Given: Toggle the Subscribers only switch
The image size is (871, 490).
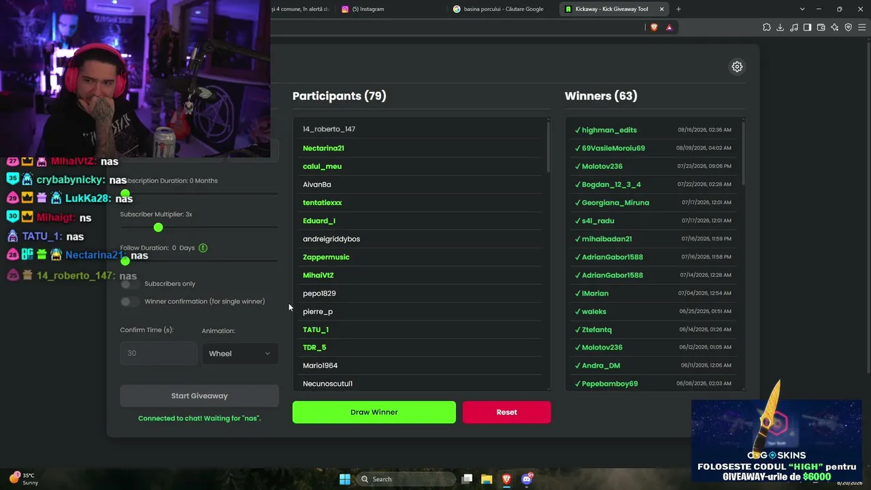Looking at the screenshot, I should point(129,284).
